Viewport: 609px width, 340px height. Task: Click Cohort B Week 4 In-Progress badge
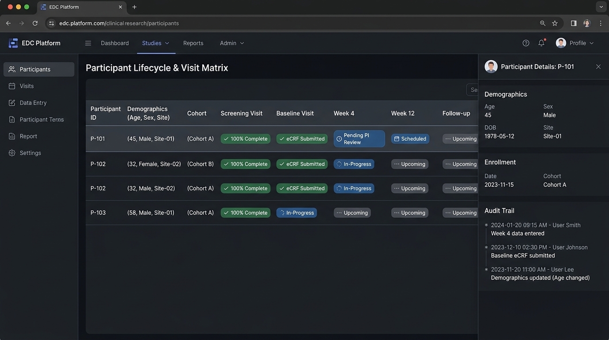point(354,164)
